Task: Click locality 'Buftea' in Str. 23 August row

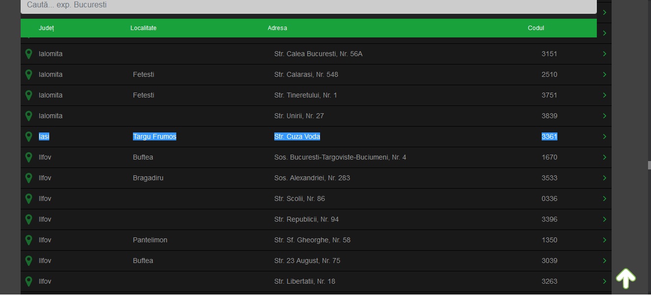Action: pos(143,261)
